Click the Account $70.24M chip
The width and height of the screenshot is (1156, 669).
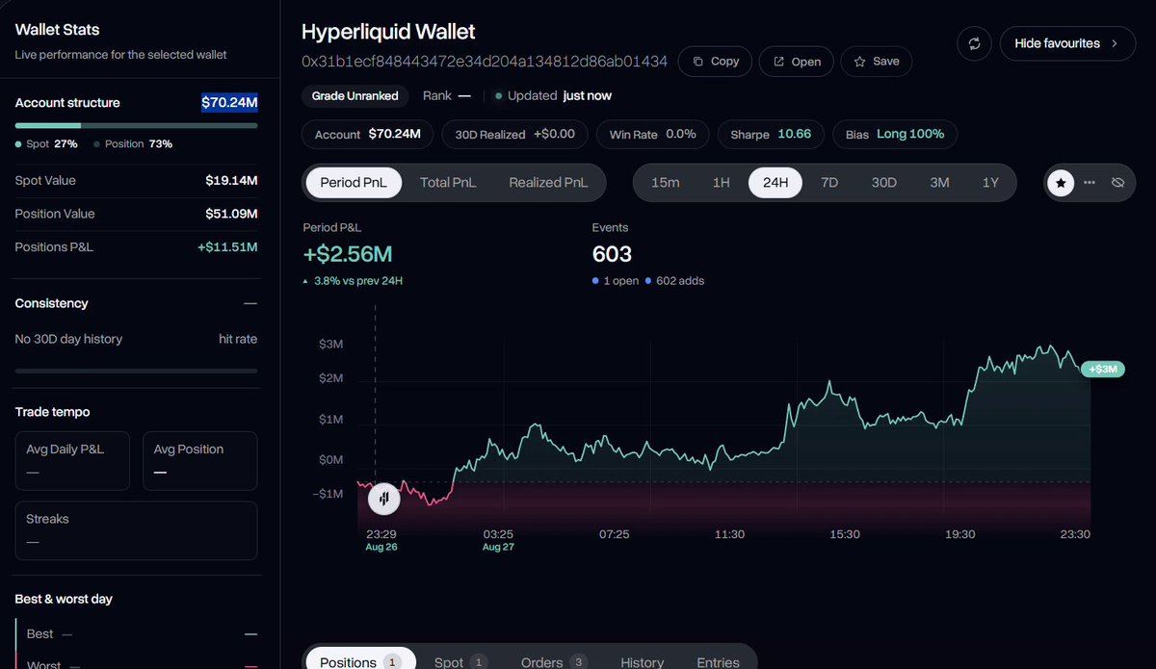click(368, 134)
